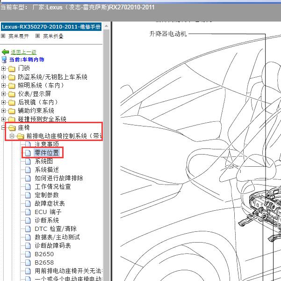Open the 系统图 page
The width and height of the screenshot is (281, 281).
click(x=44, y=161)
